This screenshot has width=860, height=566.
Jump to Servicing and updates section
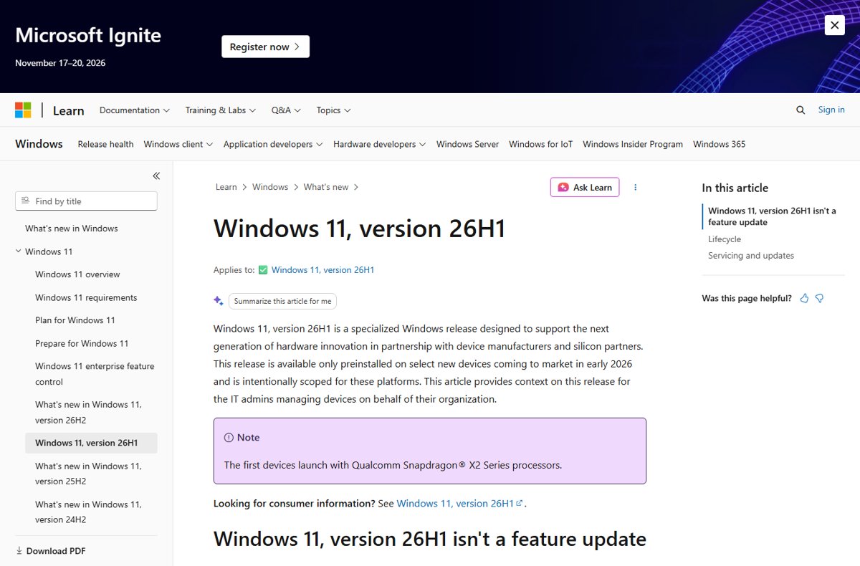(751, 256)
